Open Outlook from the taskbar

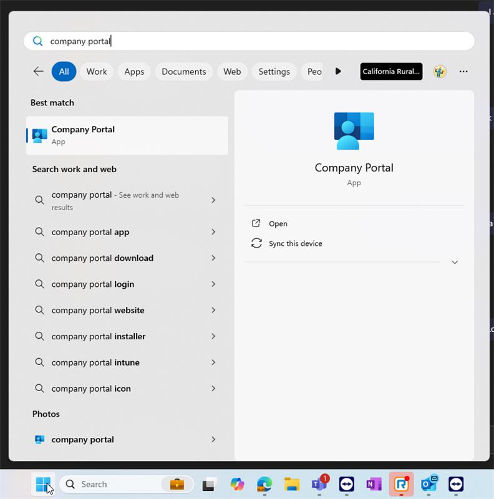click(429, 484)
